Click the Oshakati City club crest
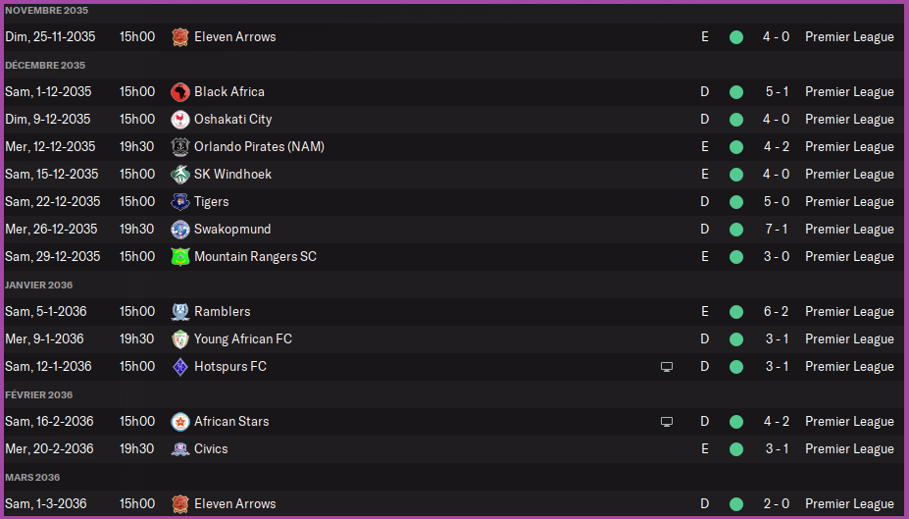Screen dimensions: 909x519 (179, 119)
